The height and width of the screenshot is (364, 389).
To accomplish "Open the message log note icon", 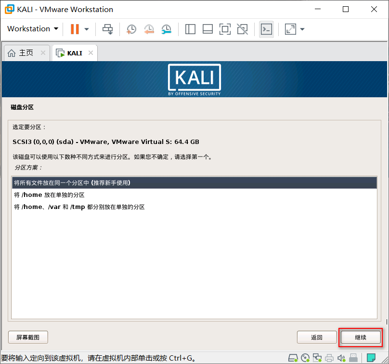I will coord(371,358).
